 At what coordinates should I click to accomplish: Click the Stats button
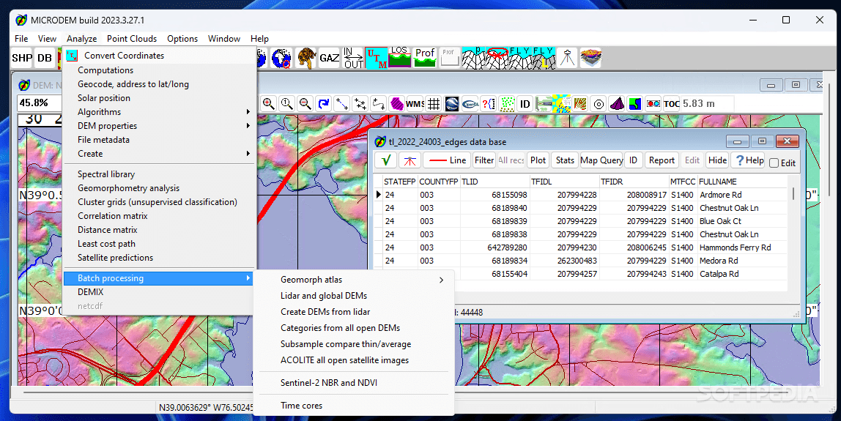tap(565, 160)
